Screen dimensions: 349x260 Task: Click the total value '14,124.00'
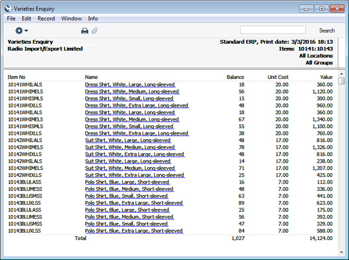click(x=321, y=238)
